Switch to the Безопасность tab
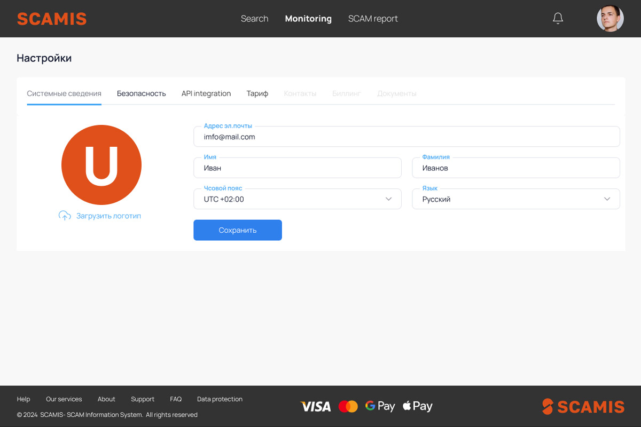The width and height of the screenshot is (641, 427). (x=142, y=93)
